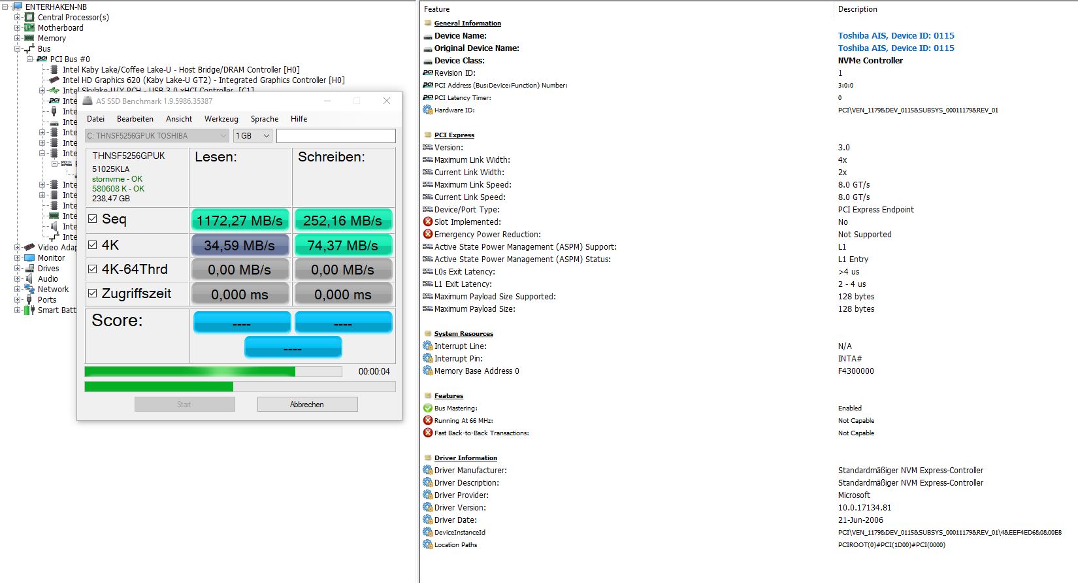1078x583 pixels.
Task: Click the Monitor icon in tree
Action: 29,258
